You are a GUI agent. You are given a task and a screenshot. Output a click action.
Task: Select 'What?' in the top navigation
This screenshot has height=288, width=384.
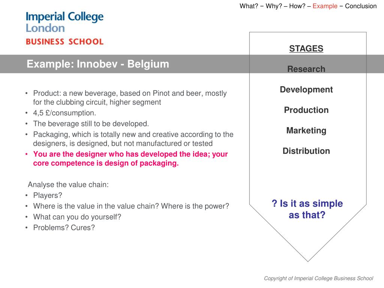point(249,6)
